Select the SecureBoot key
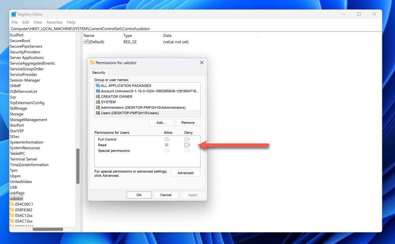395x244 pixels. click(20, 41)
